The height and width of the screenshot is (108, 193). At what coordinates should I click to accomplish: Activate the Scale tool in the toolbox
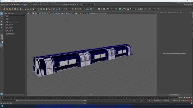pyautogui.click(x=2, y=28)
